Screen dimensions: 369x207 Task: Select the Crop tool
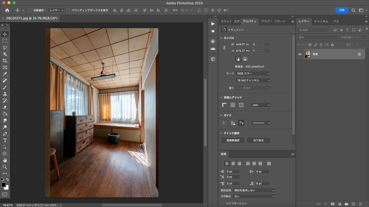click(5, 61)
